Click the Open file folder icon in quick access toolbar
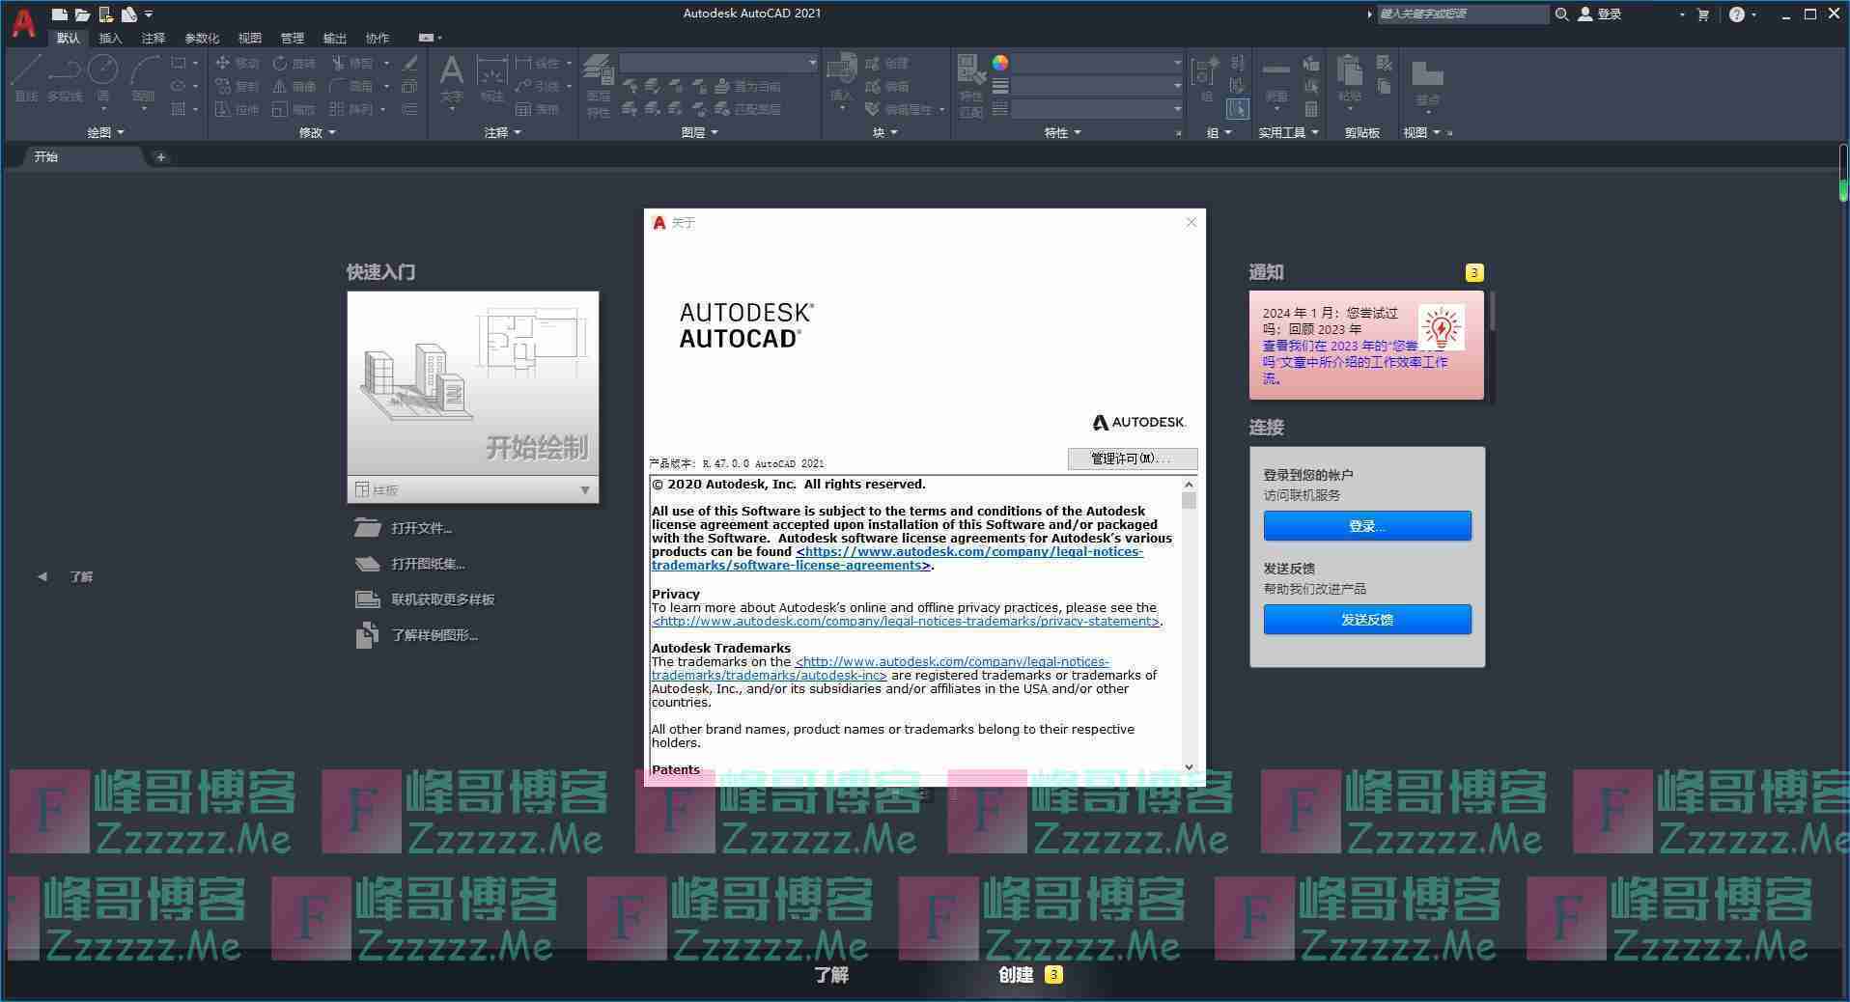Screen dimensions: 1850x1002 (x=82, y=14)
